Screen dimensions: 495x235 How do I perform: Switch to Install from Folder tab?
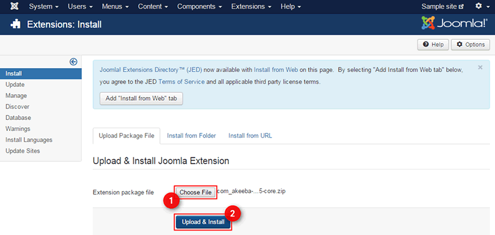pos(191,136)
